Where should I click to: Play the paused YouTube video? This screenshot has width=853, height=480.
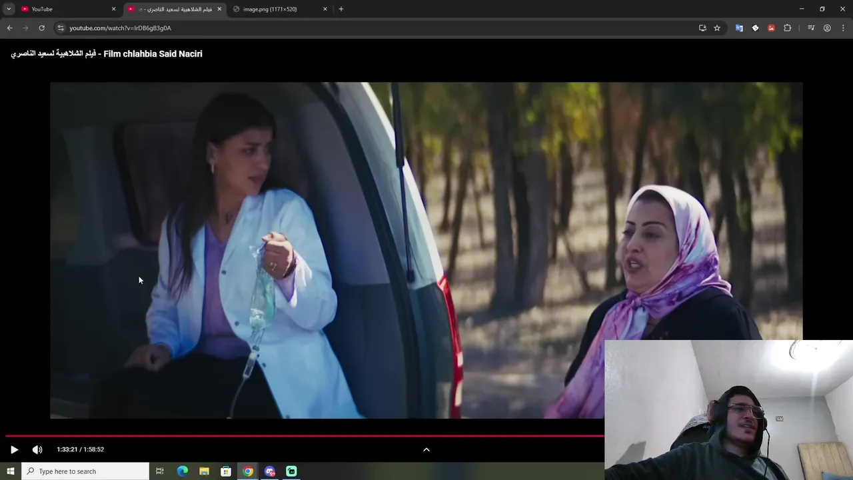click(14, 449)
